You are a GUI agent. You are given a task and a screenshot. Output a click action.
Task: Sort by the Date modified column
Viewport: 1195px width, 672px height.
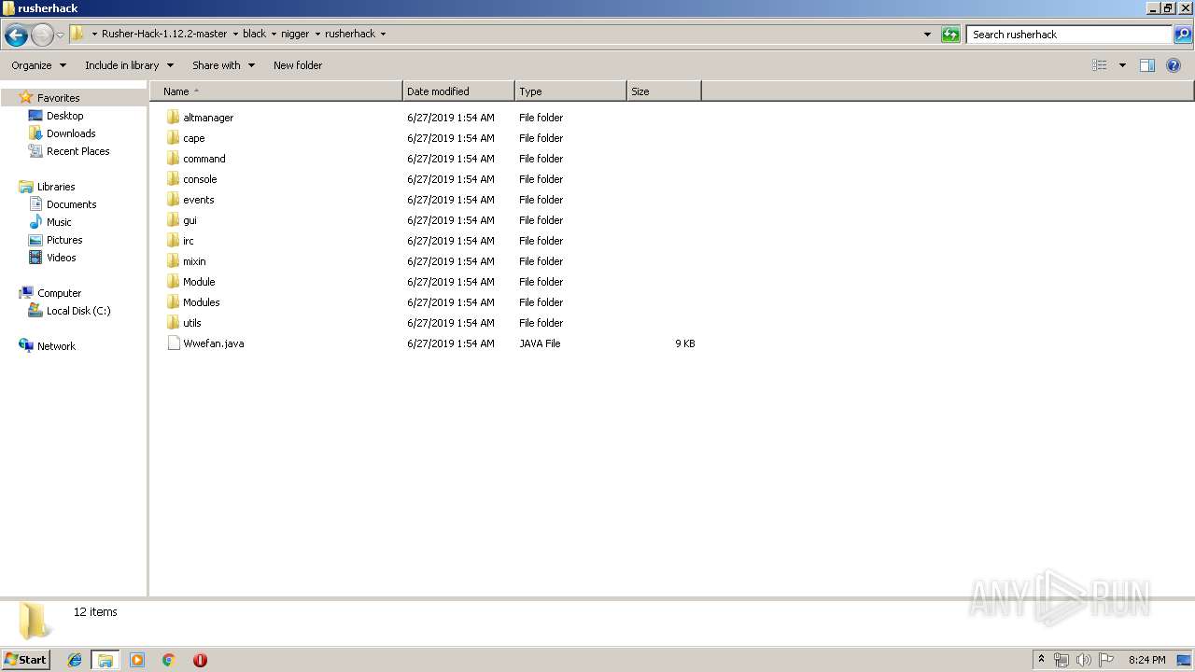click(458, 91)
